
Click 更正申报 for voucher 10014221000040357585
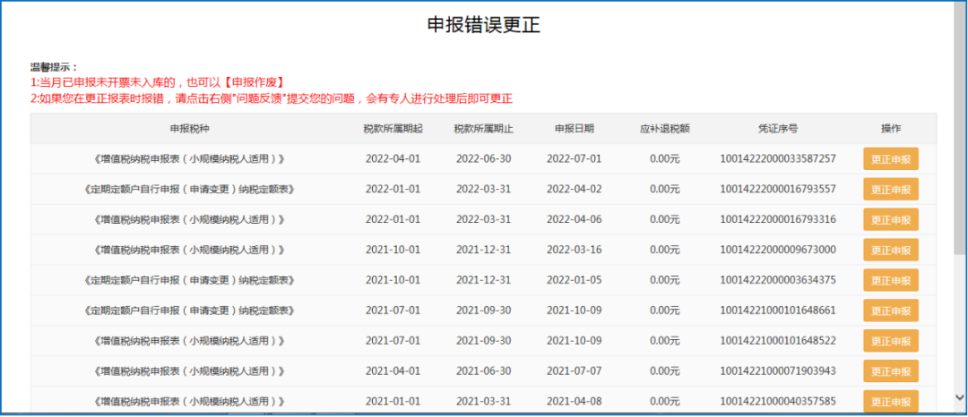click(x=890, y=401)
